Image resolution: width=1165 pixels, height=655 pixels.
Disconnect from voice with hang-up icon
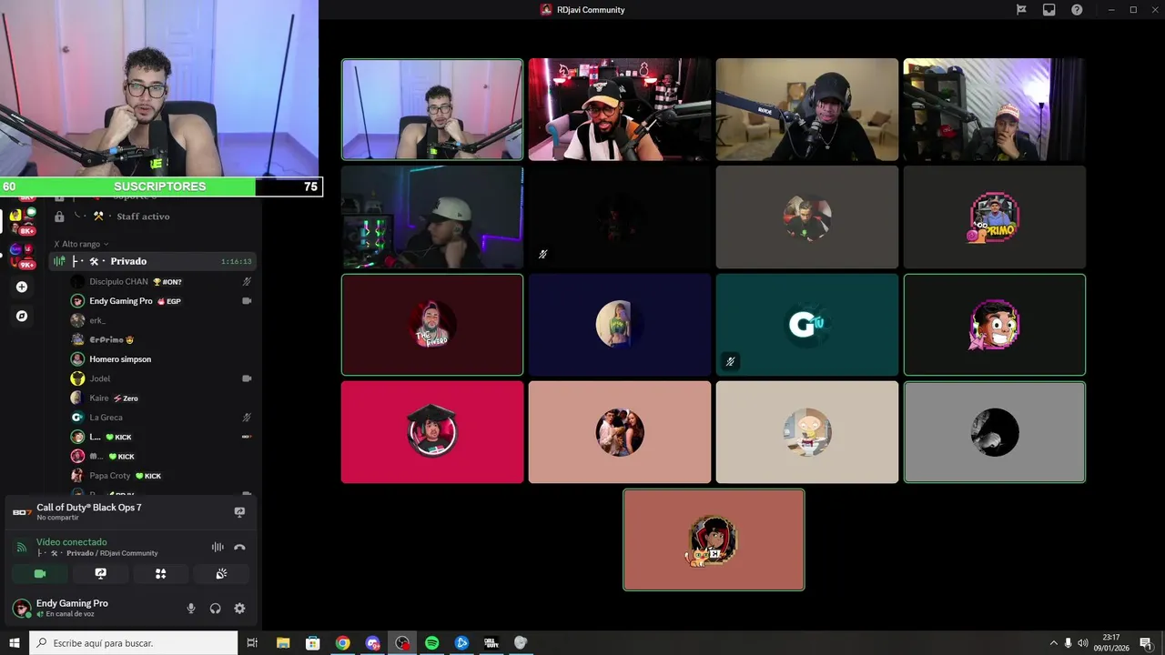coord(239,547)
